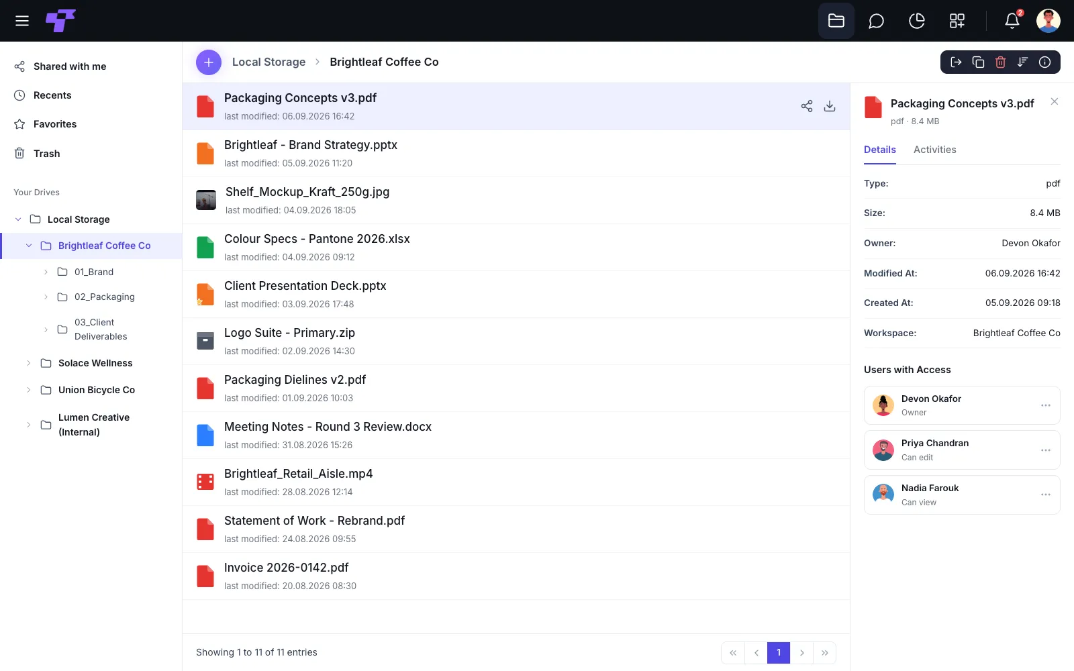This screenshot has width=1074, height=671.
Task: Open the user profile avatar menu
Action: [1048, 21]
